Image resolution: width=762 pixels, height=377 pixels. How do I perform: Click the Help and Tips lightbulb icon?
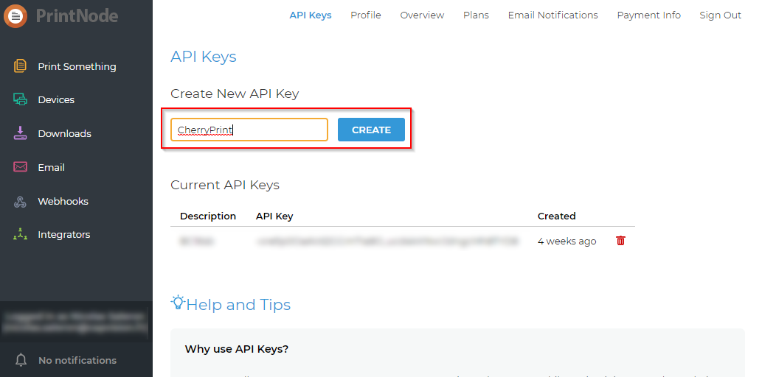[177, 303]
